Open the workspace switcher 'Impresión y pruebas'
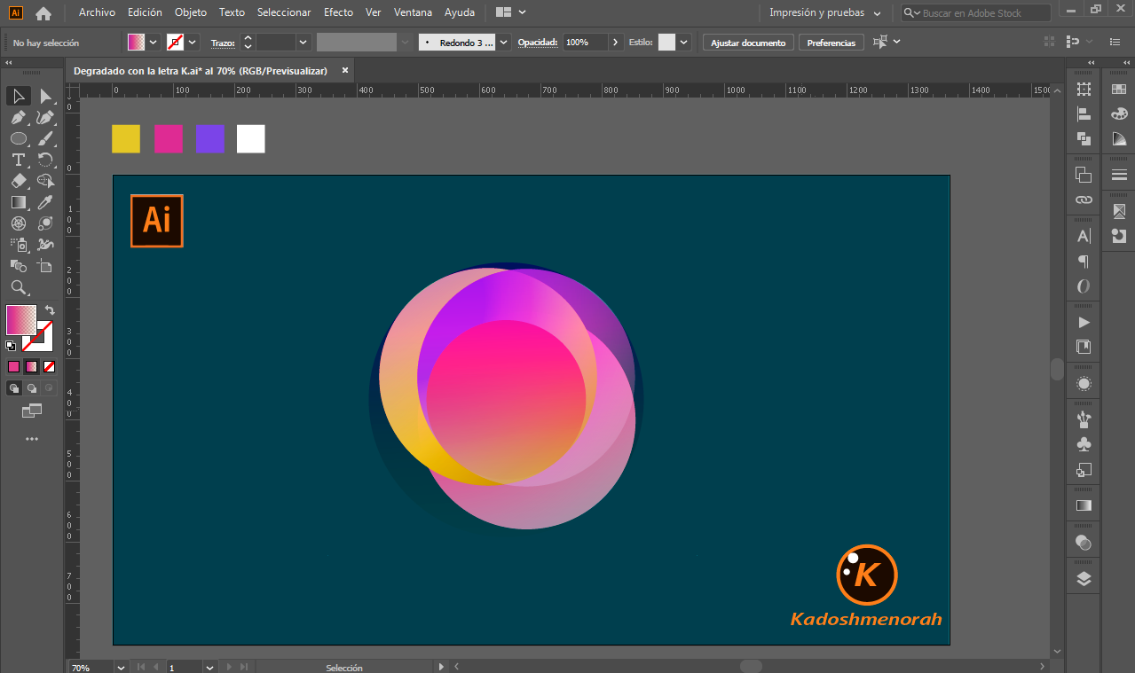The height and width of the screenshot is (673, 1135). click(x=824, y=13)
